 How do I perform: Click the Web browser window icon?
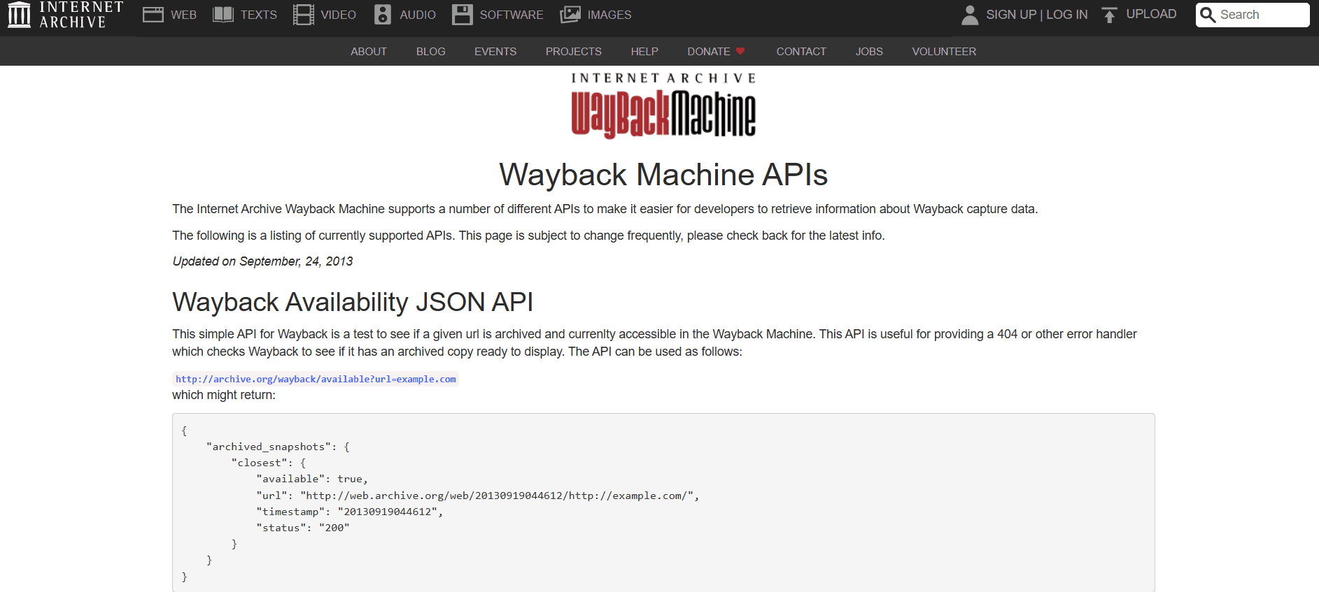(153, 15)
